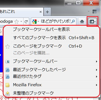
Task: Click the tray icon beside 未整理のブックマーク
Action: tap(8, 93)
